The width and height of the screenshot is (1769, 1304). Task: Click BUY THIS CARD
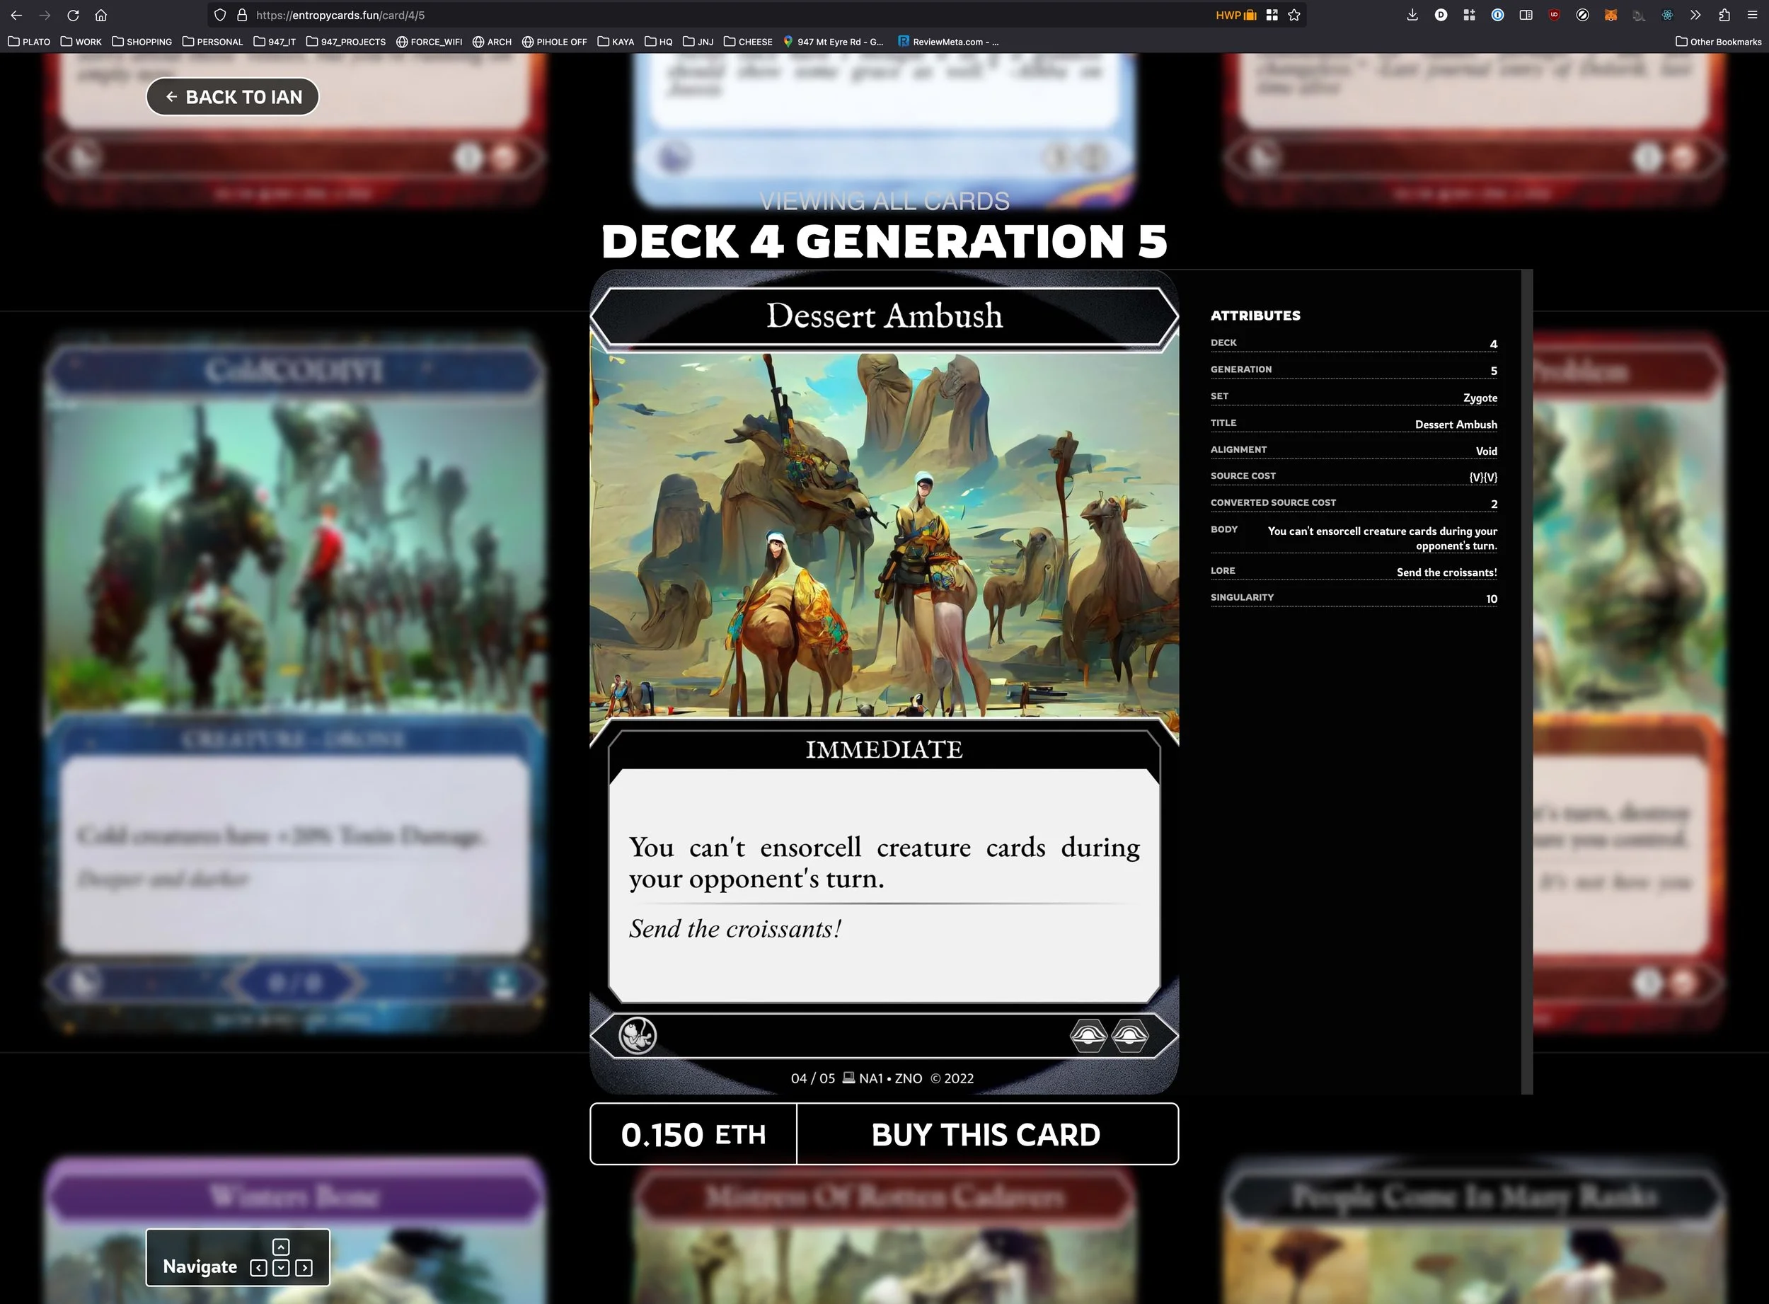(x=986, y=1134)
